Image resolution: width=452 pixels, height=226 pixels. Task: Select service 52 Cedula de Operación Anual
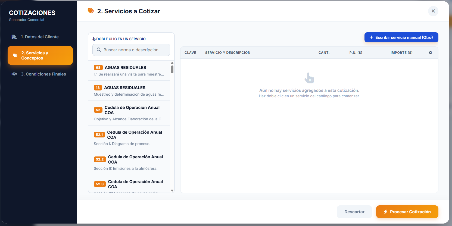click(129, 113)
